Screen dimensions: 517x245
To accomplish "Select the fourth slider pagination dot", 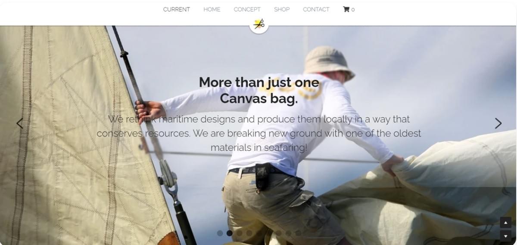I will [249, 233].
